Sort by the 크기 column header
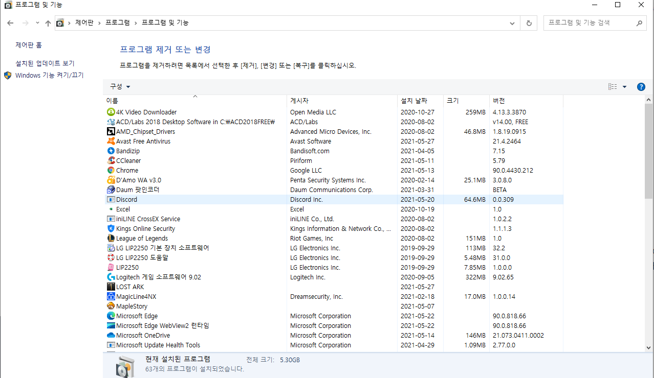 [466, 101]
